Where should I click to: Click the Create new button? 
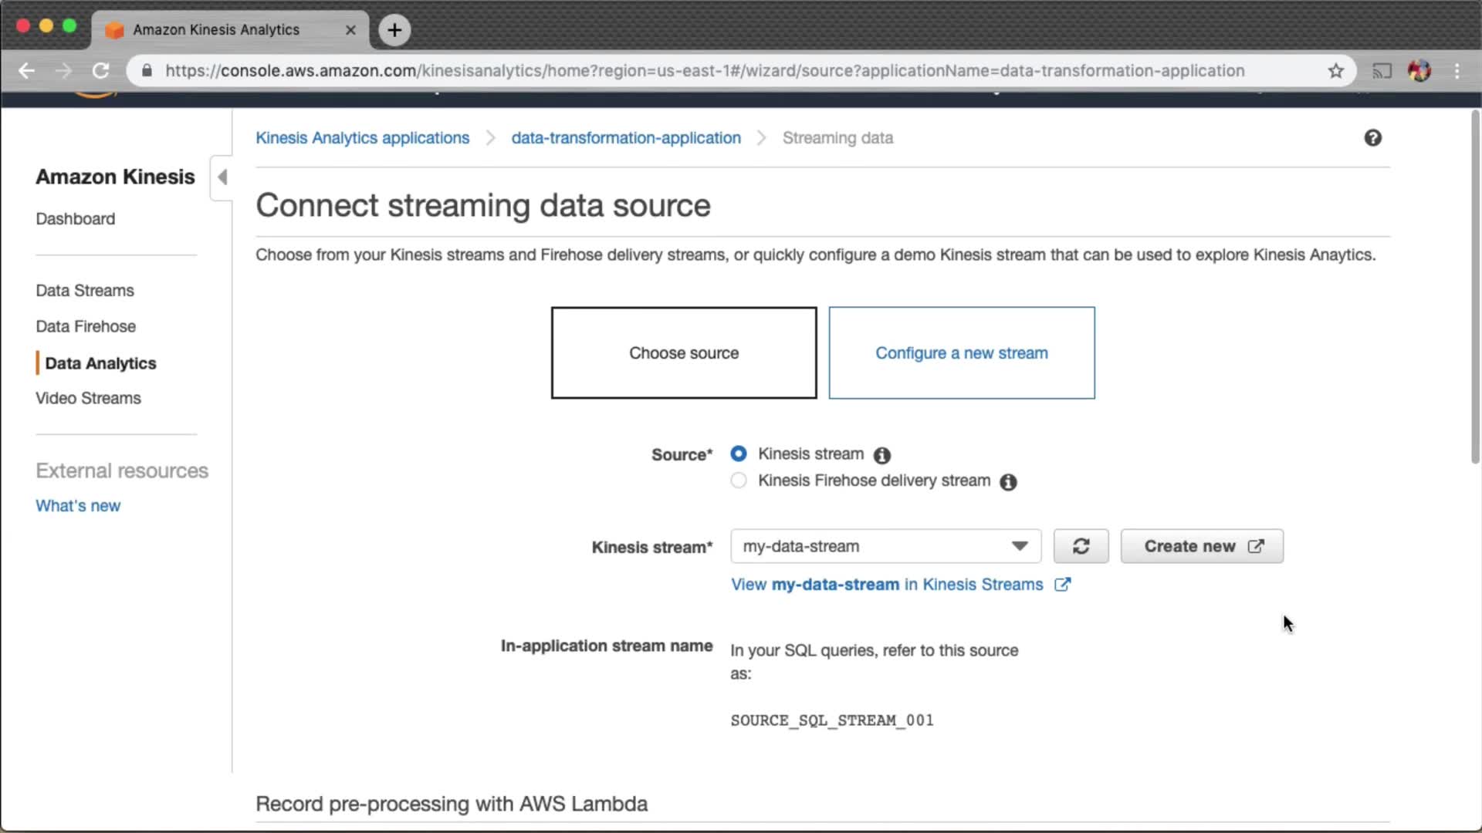(1201, 546)
